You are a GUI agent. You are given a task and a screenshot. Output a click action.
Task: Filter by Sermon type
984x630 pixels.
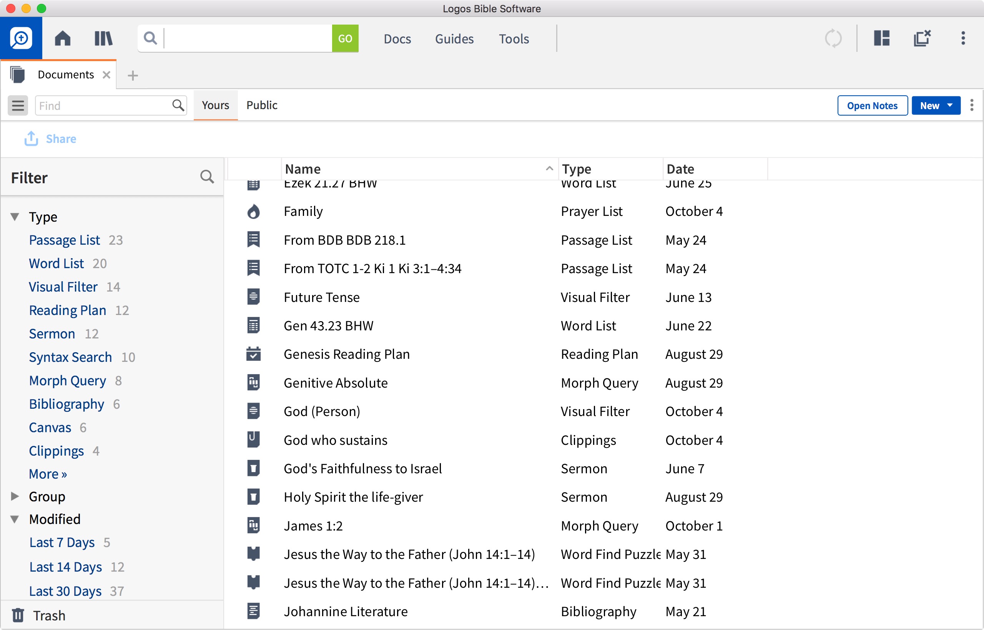coord(52,333)
